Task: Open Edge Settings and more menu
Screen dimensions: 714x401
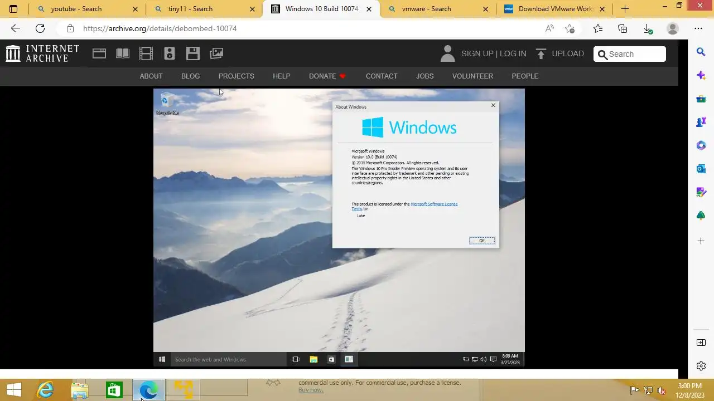Action: (x=698, y=28)
